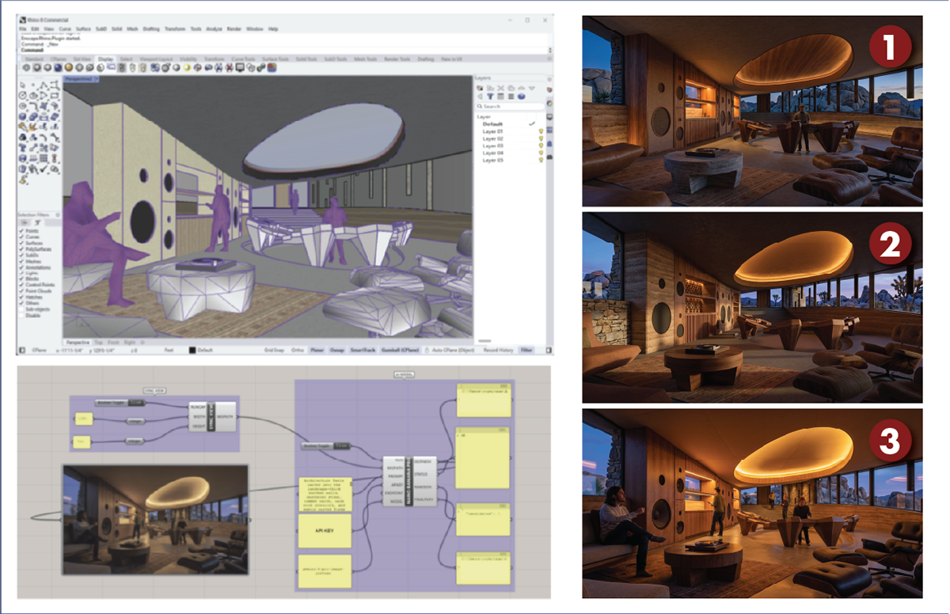
Task: Click the delete X icon in Layers panel
Action: [x=500, y=88]
